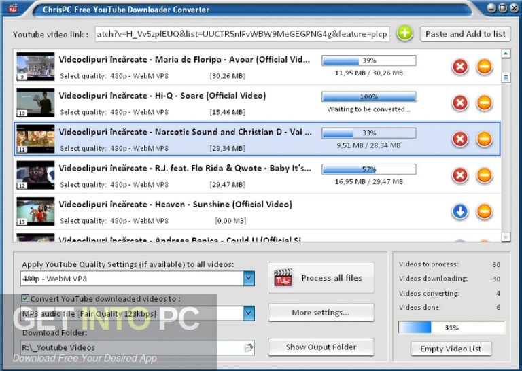The image size is (522, 371).
Task: Click the 100% progress bar of Hi-Q Soare
Action: click(x=369, y=96)
